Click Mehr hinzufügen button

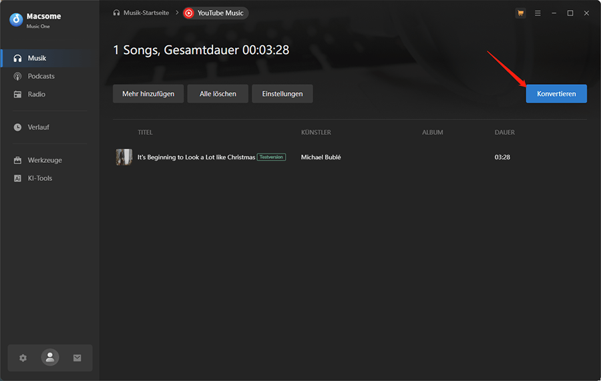pyautogui.click(x=148, y=94)
